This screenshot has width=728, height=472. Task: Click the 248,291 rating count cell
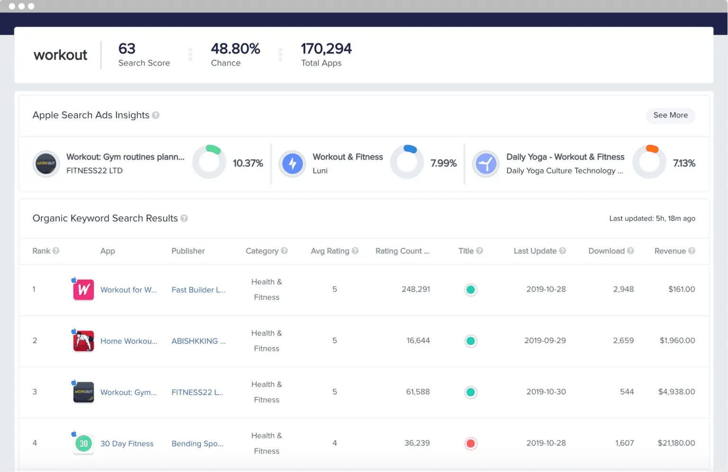coord(416,289)
